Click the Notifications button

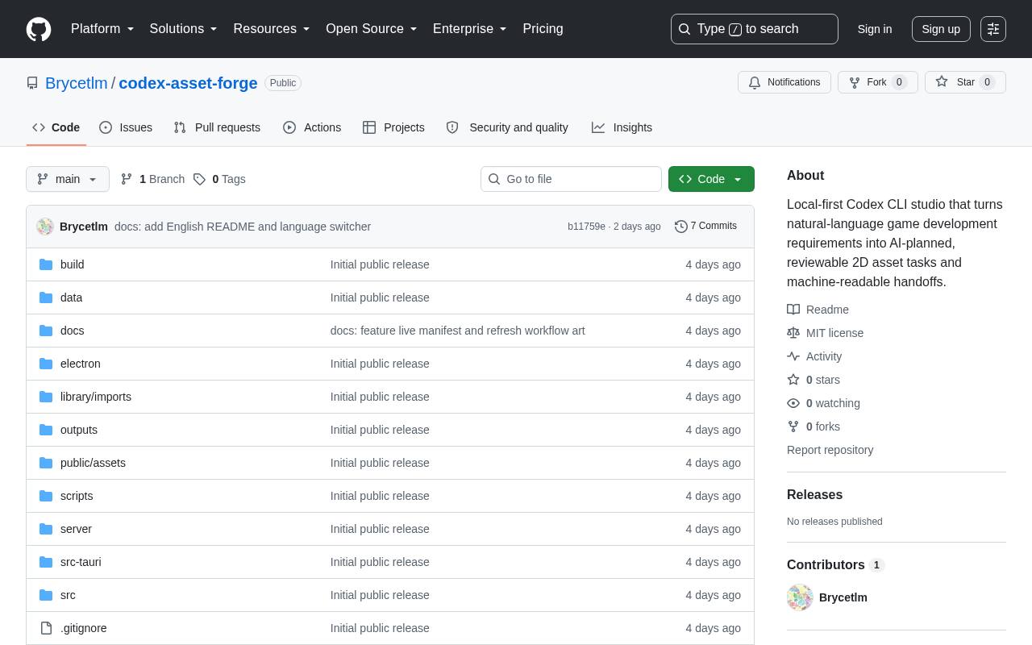pos(784,82)
